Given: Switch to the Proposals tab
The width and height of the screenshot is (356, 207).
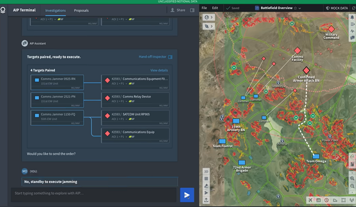Looking at the screenshot, I should click(x=81, y=10).
